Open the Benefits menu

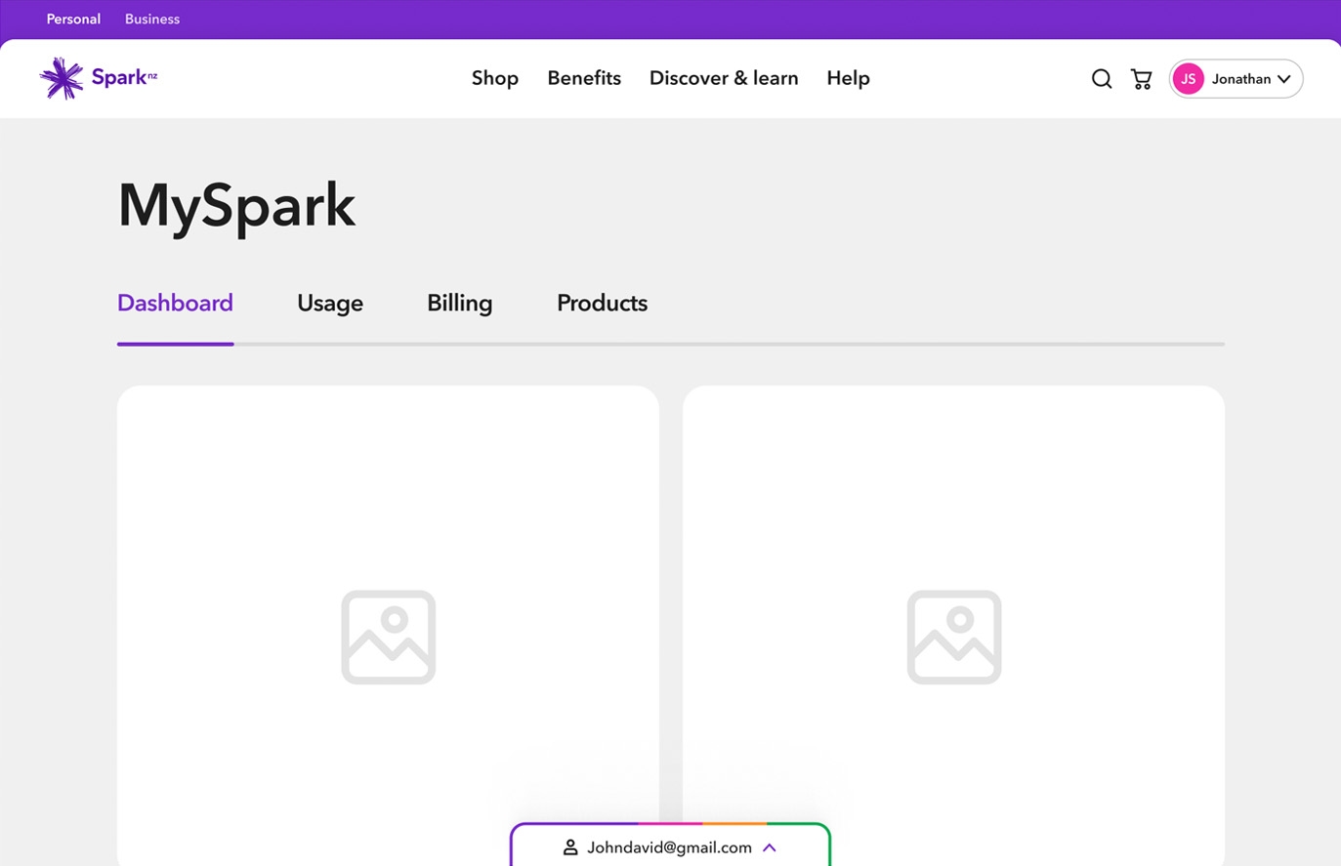point(584,78)
